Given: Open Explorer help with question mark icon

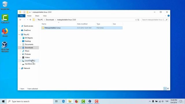Looking at the screenshot, I should [x=169, y=16].
